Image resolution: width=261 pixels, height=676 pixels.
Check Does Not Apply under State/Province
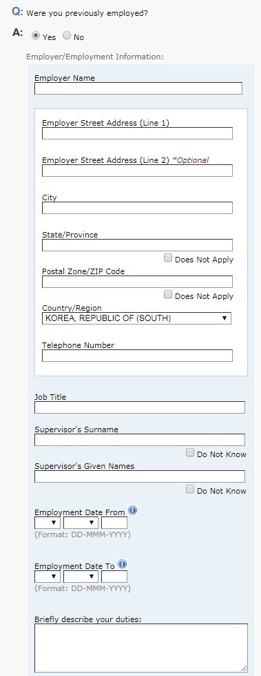(168, 258)
